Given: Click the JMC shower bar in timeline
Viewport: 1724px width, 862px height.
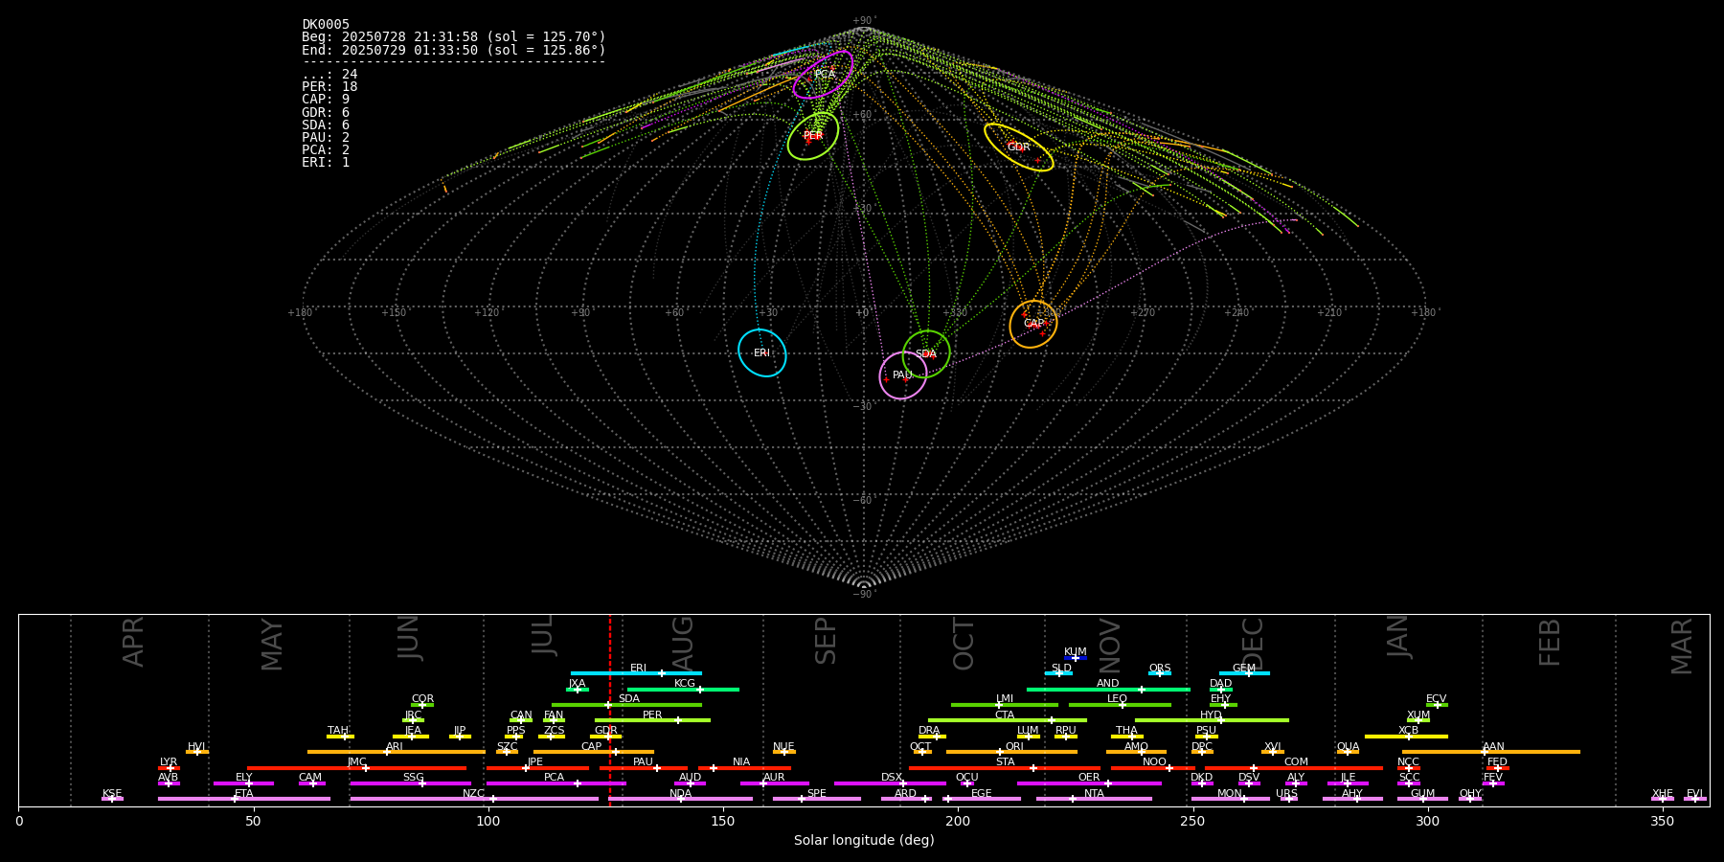Looking at the screenshot, I should point(357,768).
